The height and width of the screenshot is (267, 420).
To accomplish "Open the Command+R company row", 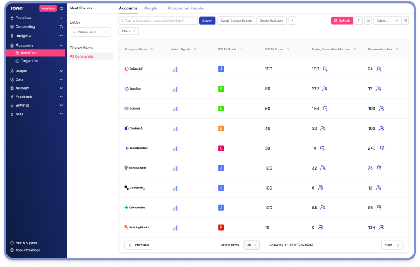I will tap(136, 168).
